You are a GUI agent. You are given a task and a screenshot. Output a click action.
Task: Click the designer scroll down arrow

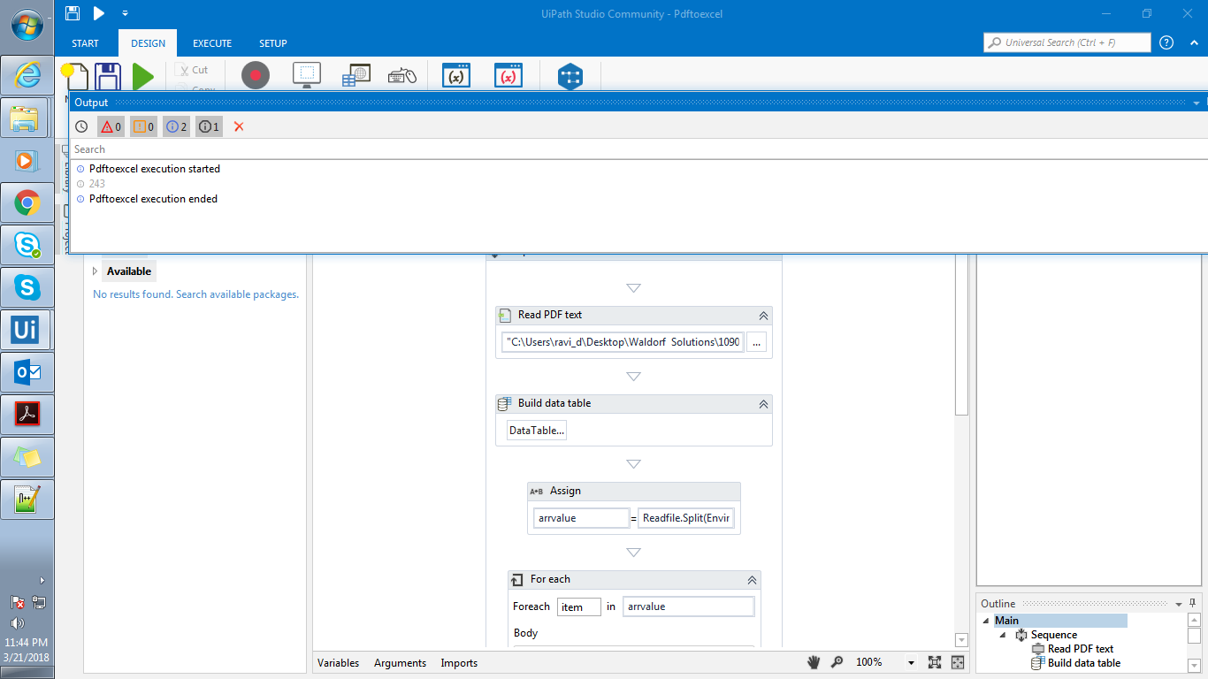coord(962,640)
